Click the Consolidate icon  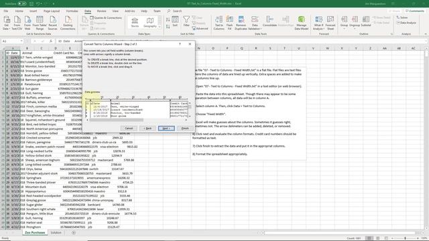269,21
